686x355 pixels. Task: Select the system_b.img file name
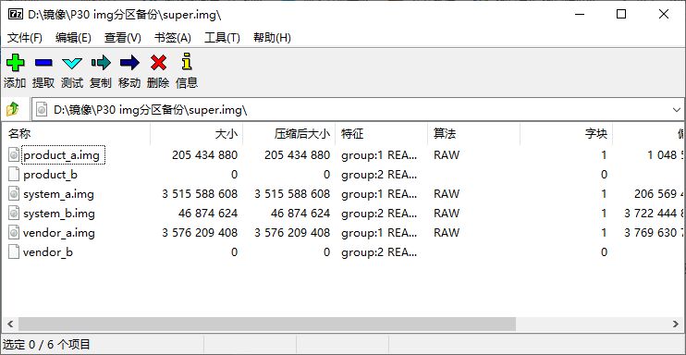[59, 214]
